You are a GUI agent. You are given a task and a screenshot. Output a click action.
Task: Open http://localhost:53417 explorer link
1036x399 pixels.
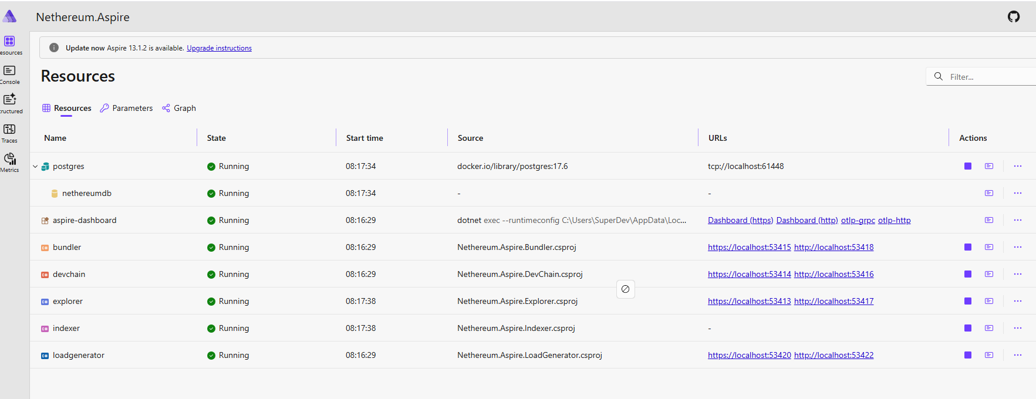[x=833, y=301]
